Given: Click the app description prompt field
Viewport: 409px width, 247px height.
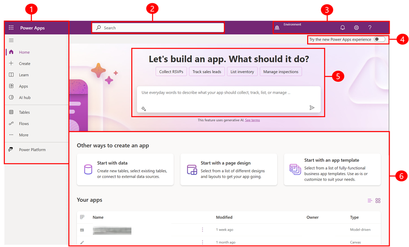Looking at the screenshot, I should coord(229,99).
